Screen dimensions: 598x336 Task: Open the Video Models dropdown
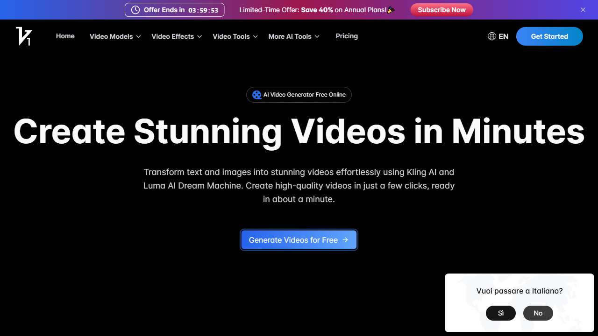pos(111,36)
